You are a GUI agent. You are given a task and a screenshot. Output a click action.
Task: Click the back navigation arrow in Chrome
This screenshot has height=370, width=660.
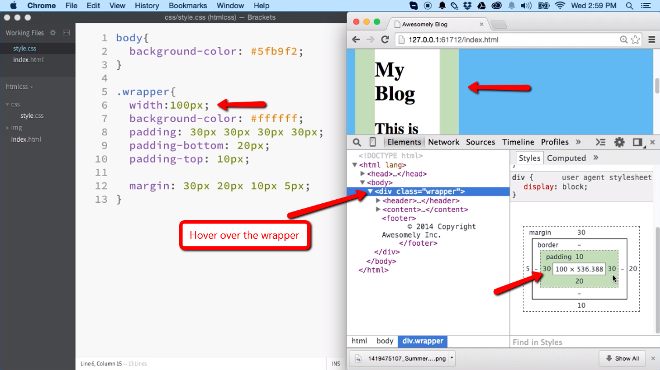356,39
